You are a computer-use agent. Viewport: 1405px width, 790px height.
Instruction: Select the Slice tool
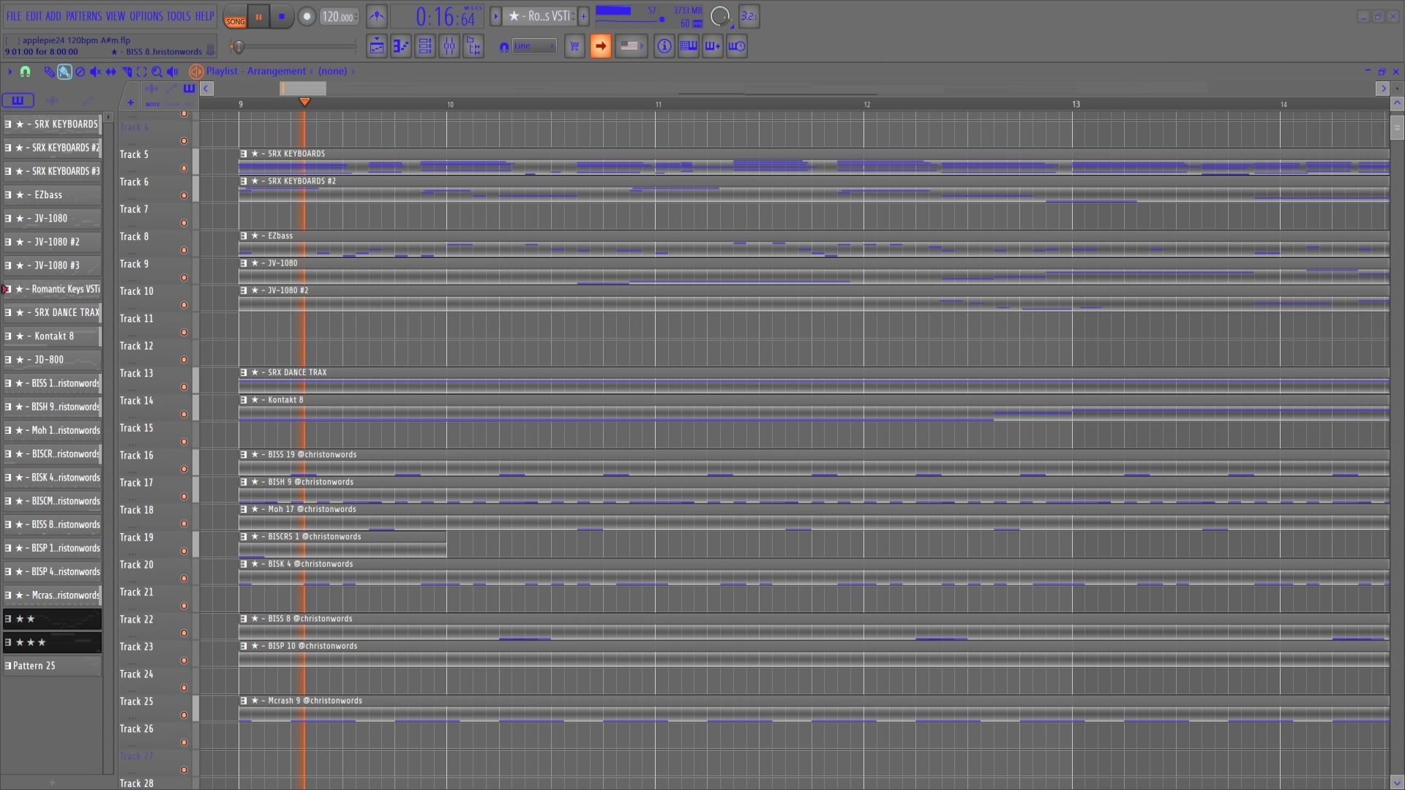coord(127,72)
